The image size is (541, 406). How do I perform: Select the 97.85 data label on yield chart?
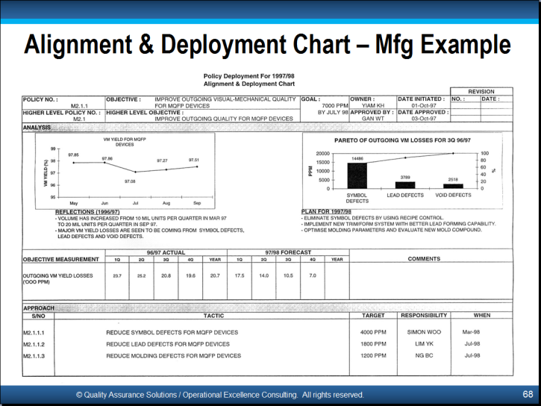73,155
